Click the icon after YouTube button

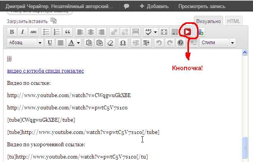[x=201, y=32]
